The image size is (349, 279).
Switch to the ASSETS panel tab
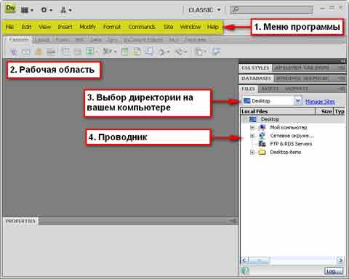(270, 89)
